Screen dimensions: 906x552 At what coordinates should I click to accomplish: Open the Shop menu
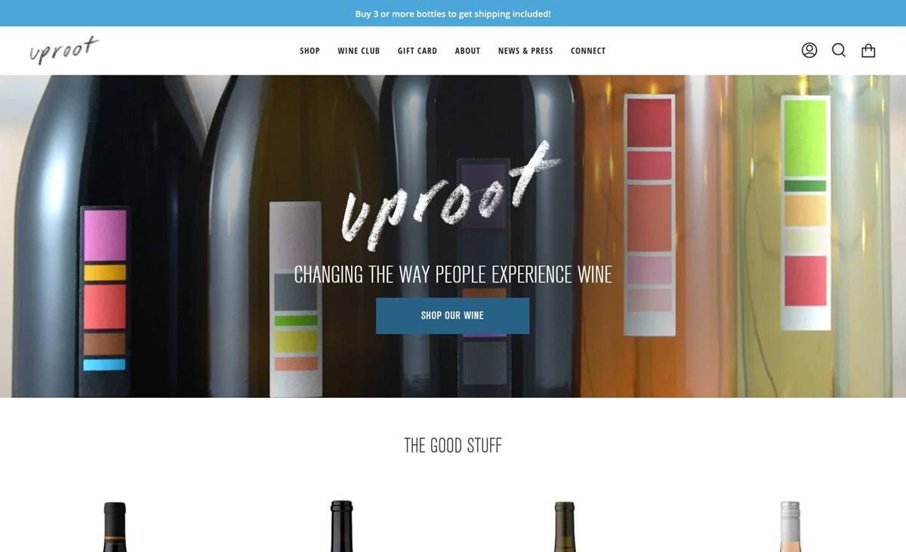(310, 51)
